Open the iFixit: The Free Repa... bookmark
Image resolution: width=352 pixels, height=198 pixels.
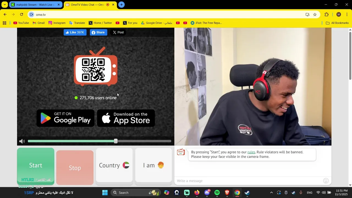pos(207,23)
